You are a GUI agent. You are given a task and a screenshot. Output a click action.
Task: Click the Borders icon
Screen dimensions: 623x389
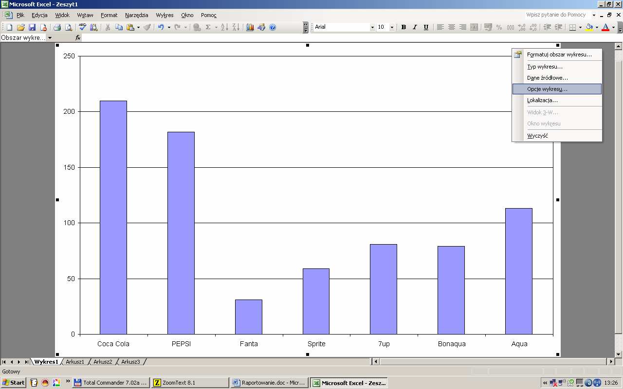pos(573,27)
